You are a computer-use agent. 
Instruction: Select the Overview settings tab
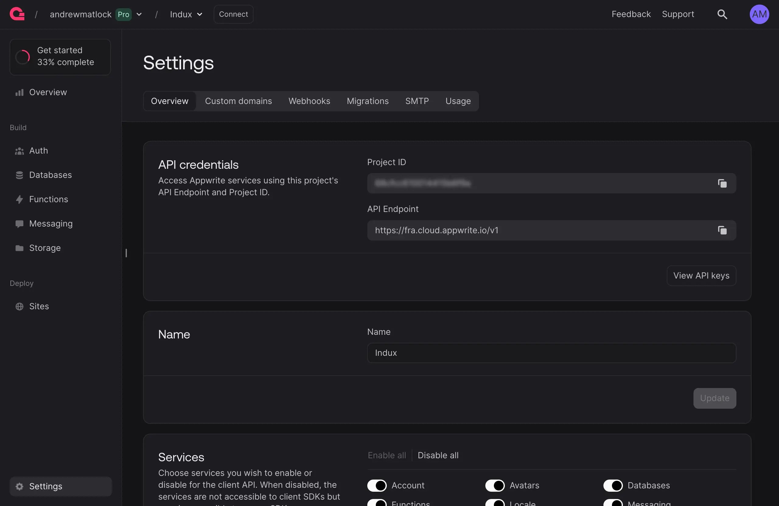pyautogui.click(x=169, y=101)
